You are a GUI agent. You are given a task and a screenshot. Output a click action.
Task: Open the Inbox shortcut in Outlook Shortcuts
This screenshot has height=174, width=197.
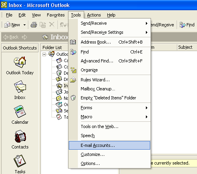point(20,87)
